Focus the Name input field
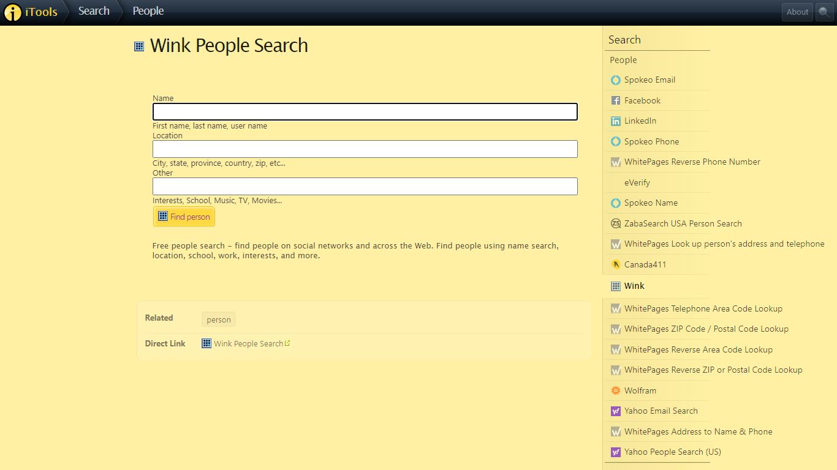 (365, 111)
